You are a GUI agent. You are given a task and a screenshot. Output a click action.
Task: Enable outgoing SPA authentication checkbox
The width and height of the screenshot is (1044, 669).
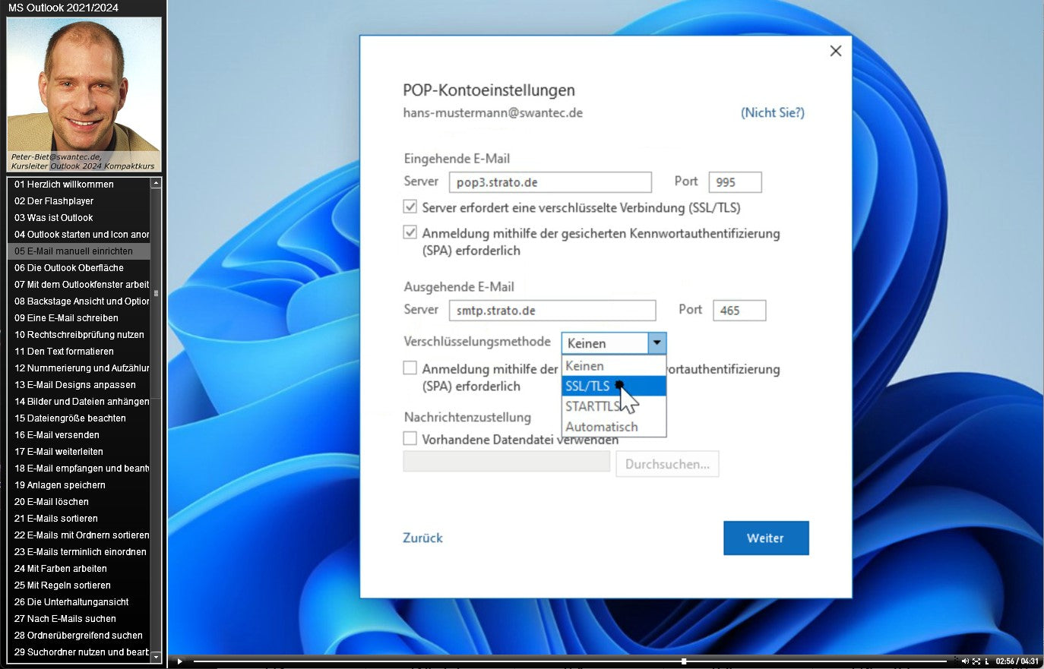[410, 368]
